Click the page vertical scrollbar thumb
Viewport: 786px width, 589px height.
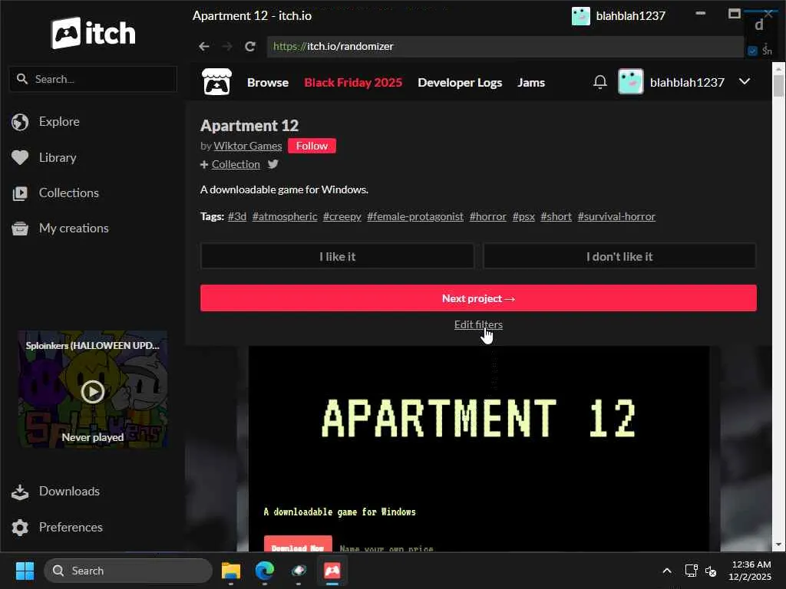click(x=778, y=85)
